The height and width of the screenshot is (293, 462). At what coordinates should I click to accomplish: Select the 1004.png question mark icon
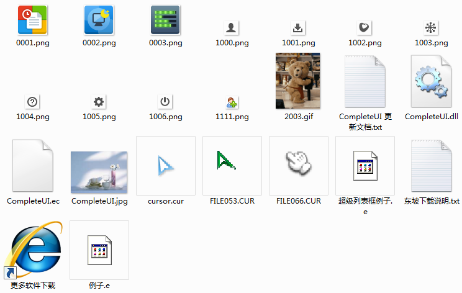pos(32,102)
